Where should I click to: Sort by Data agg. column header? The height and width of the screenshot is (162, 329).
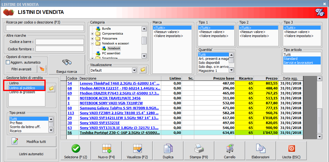click(x=290, y=78)
